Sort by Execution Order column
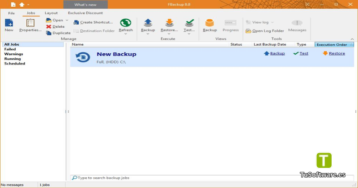 [334, 44]
